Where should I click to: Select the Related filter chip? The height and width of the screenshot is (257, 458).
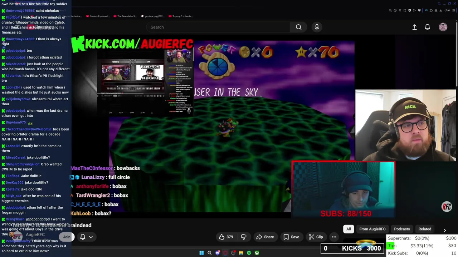(x=425, y=229)
